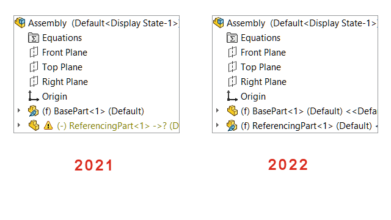Expand BasePart<1> in the 2022 tree
Screen dimensions: 391x220
(217, 110)
